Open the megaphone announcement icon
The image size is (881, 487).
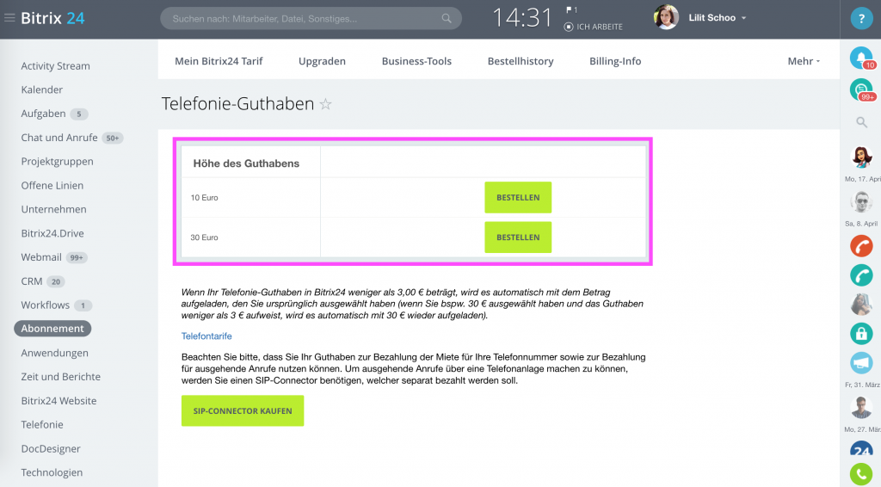[861, 363]
